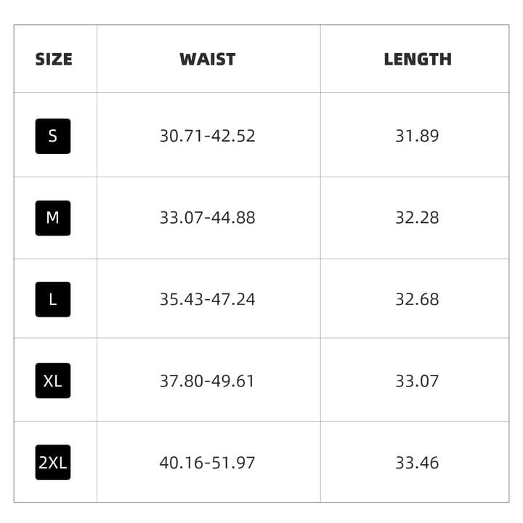Click the M size badge
The width and height of the screenshot is (523, 523).
pyautogui.click(x=53, y=218)
